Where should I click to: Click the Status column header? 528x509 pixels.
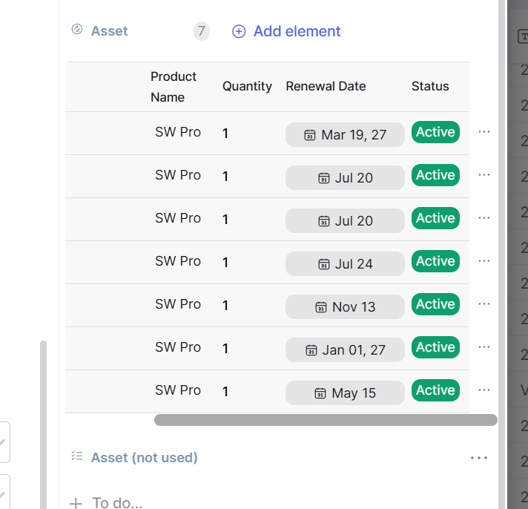pyautogui.click(x=430, y=86)
